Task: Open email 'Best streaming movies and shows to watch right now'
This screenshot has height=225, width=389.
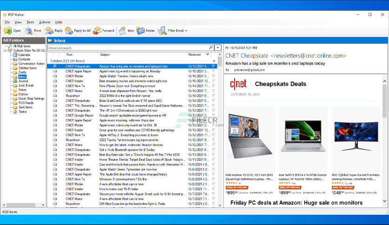Action: [132, 81]
